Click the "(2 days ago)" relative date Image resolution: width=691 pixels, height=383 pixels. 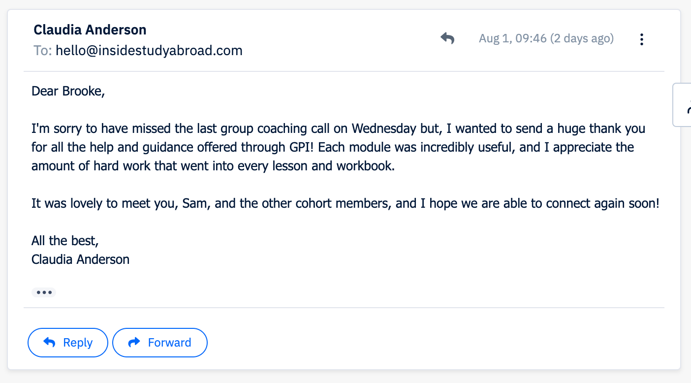coord(582,38)
